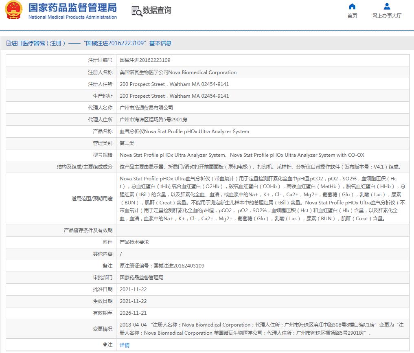This screenshot has height=353, width=414.
Task: Select 结构及组成 description text
Action: click(x=261, y=167)
